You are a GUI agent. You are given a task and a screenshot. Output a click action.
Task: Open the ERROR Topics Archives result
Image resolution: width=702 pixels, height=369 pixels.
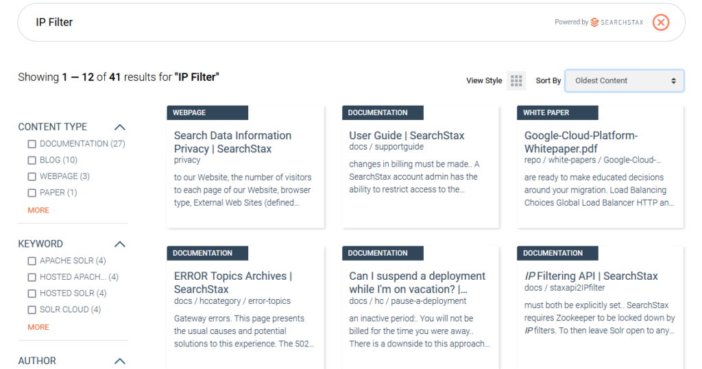coord(233,283)
